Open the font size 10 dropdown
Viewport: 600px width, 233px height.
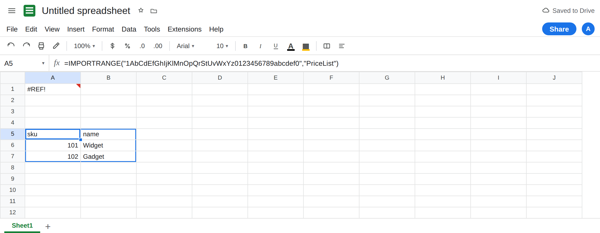click(x=222, y=46)
